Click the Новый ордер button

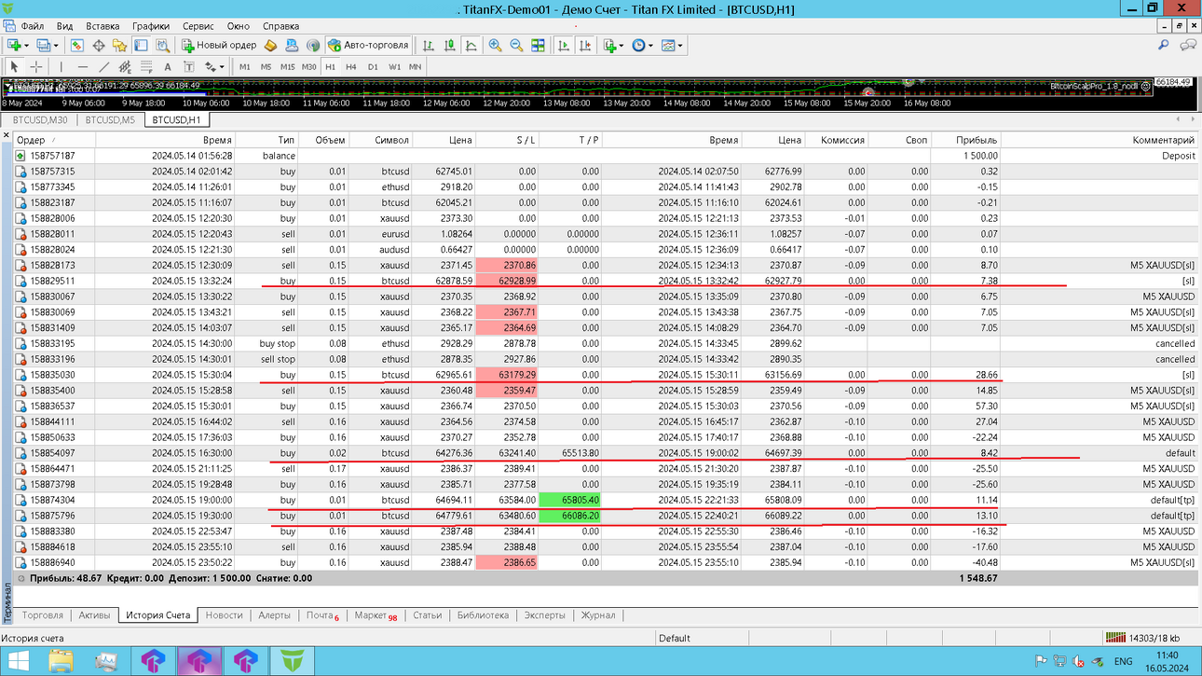tap(219, 45)
